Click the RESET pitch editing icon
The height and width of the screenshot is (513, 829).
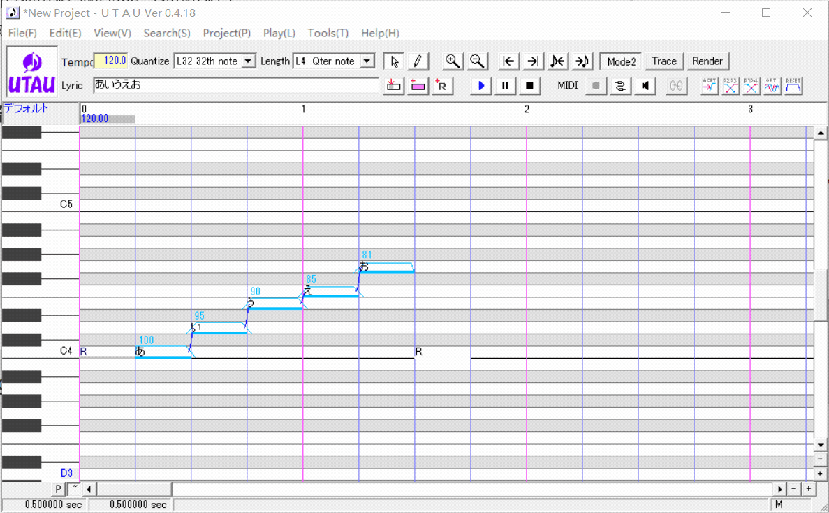pyautogui.click(x=793, y=85)
